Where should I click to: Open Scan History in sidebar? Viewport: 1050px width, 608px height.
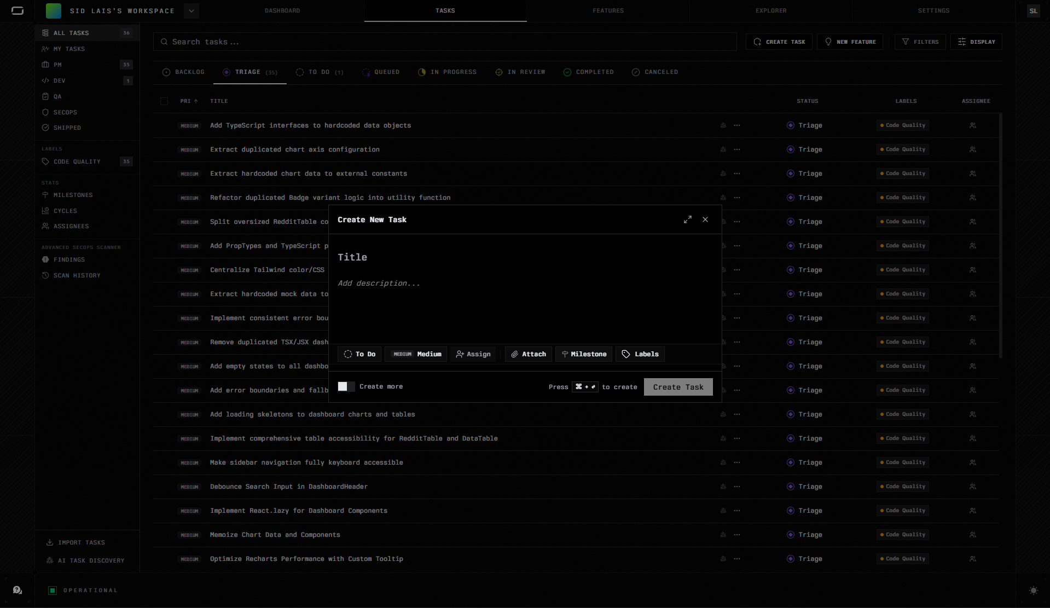click(77, 276)
